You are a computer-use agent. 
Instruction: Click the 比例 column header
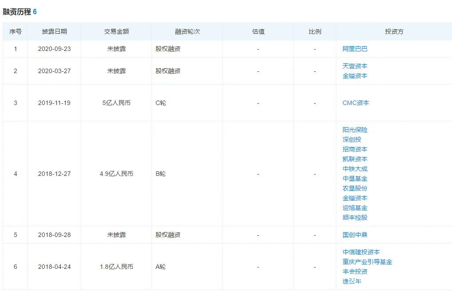315,32
